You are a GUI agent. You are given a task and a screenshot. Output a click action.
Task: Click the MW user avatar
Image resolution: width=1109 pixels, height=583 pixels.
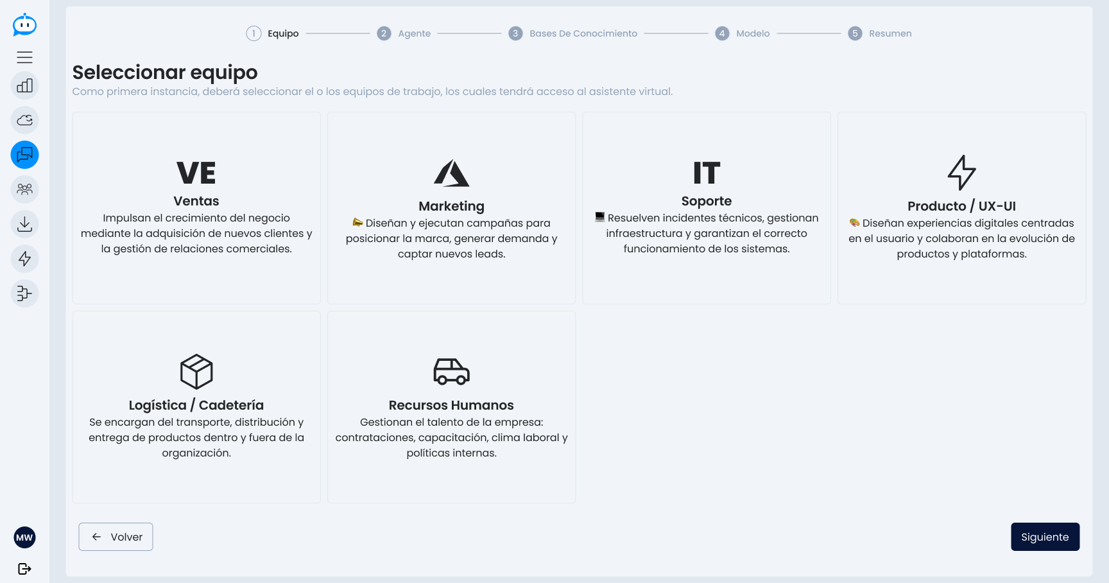24,537
